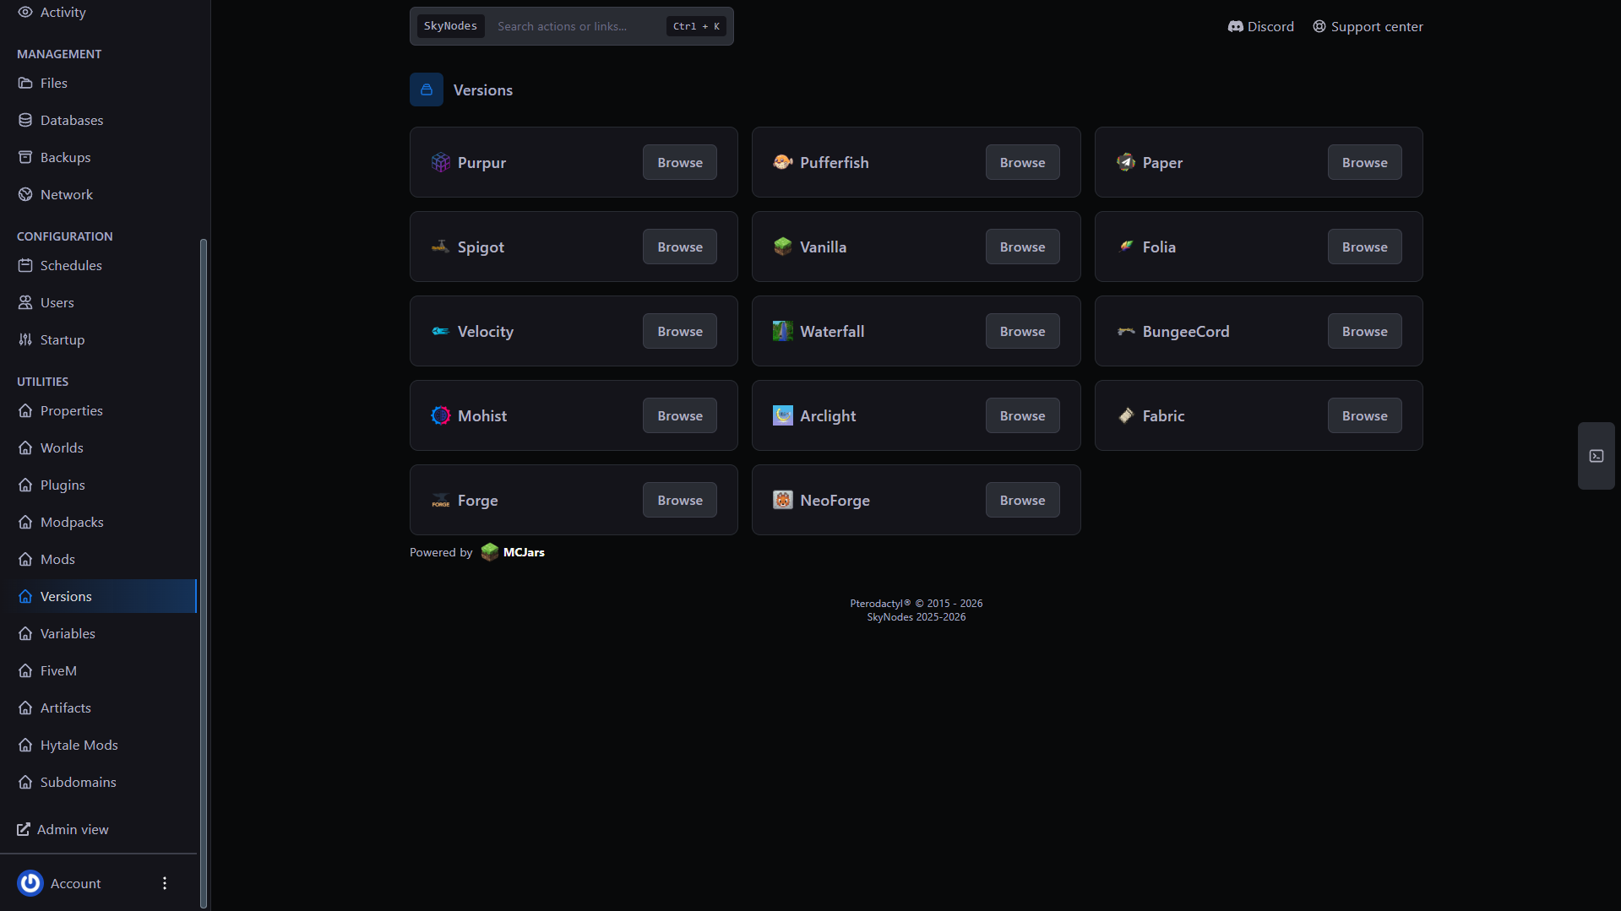Open Artifacts page

98,708
